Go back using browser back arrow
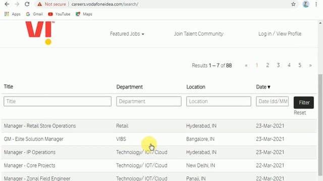 [7, 4]
